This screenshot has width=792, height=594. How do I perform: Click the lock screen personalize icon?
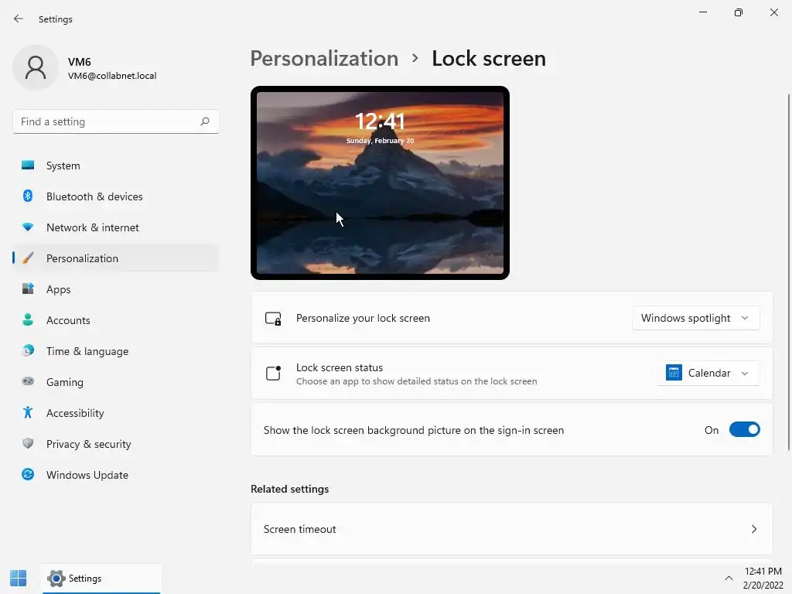(273, 318)
